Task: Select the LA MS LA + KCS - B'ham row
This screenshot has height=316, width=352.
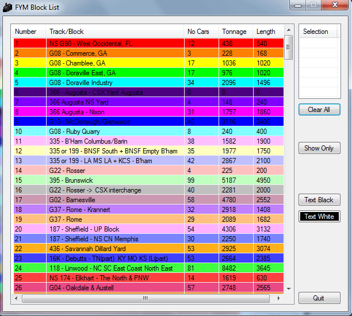Action: (148, 160)
